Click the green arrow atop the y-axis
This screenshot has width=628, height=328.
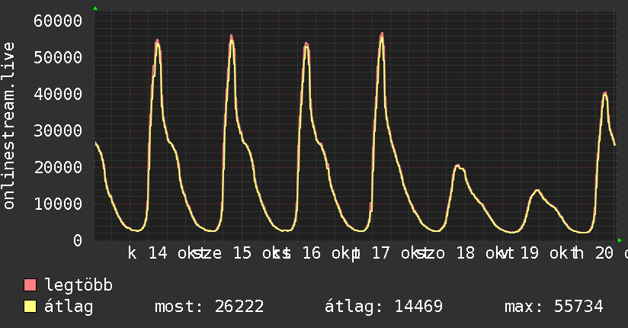95,8
